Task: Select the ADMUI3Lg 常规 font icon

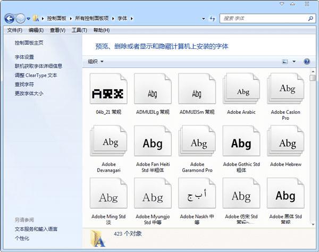Action: point(153,89)
